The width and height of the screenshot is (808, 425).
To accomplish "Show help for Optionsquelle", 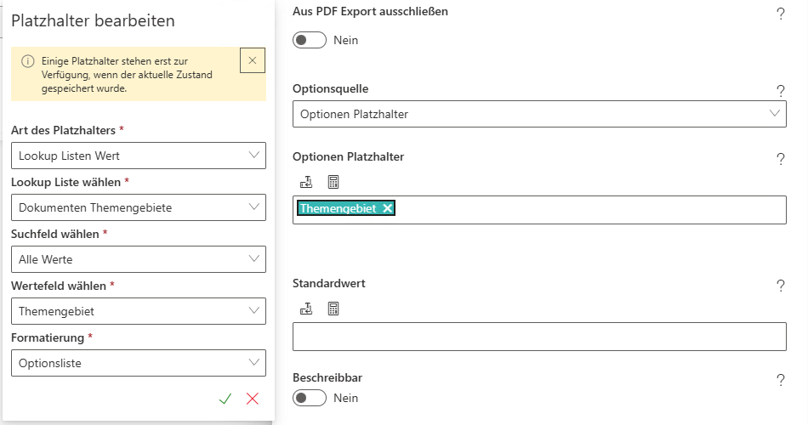I will [780, 91].
